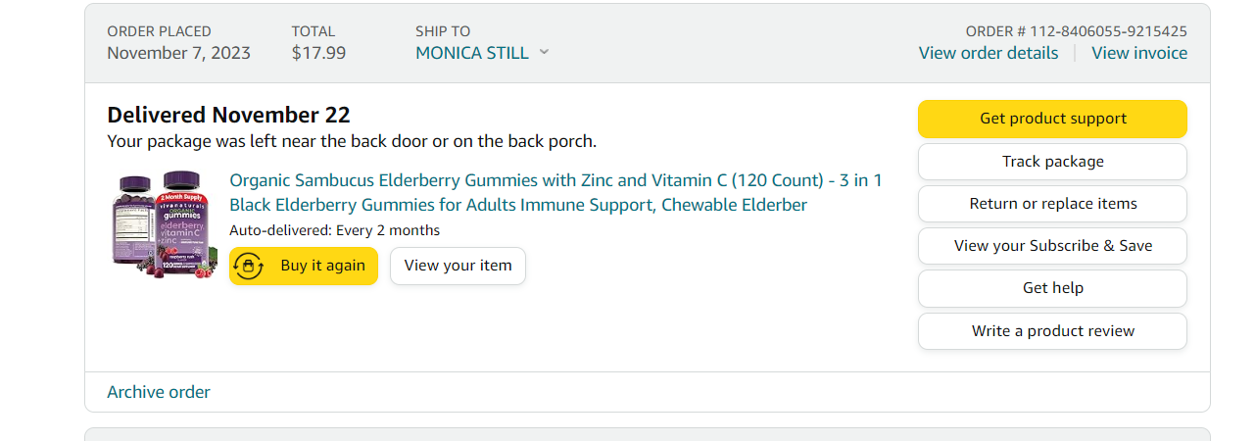
Task: Click the Auto-delivered Every 2 months text
Action: pyautogui.click(x=334, y=230)
